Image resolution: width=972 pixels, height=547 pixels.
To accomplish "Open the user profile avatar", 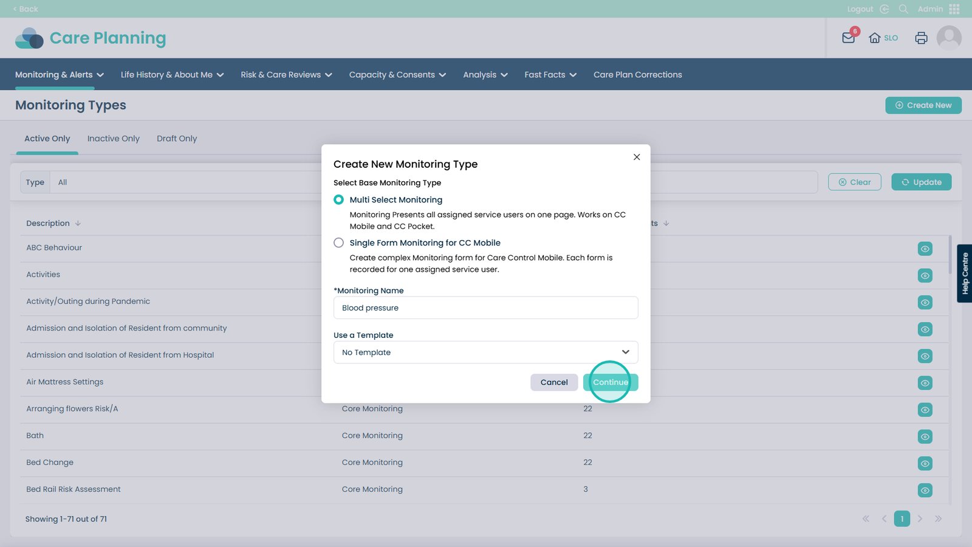I will pos(948,38).
